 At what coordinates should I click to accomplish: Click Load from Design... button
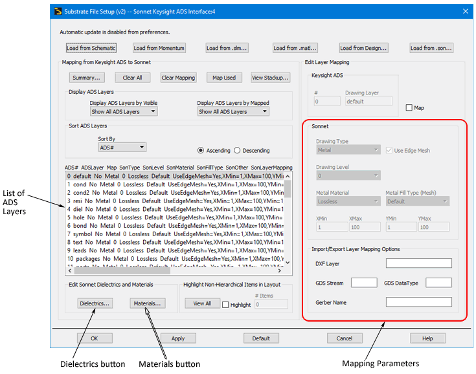coord(363,48)
